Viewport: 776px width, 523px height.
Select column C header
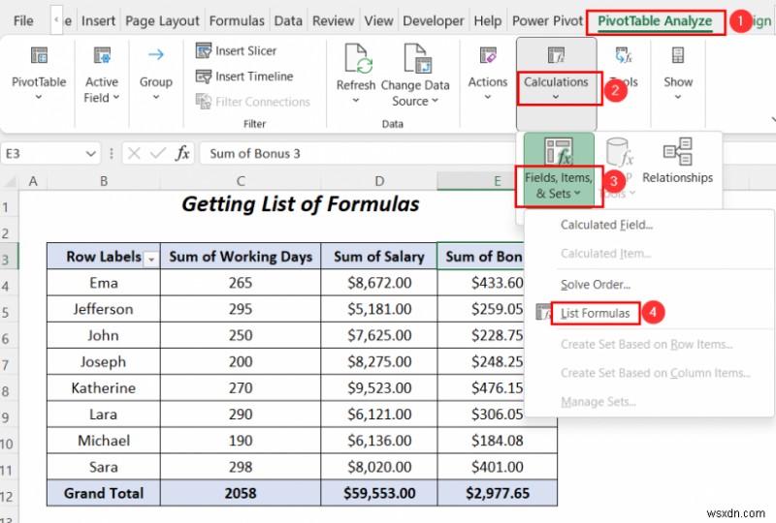pos(241,181)
